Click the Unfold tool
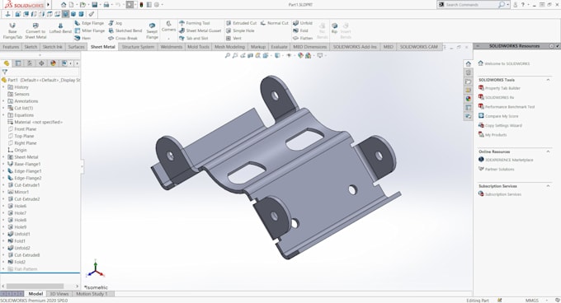Screen dimensions: 561x303 [303, 23]
